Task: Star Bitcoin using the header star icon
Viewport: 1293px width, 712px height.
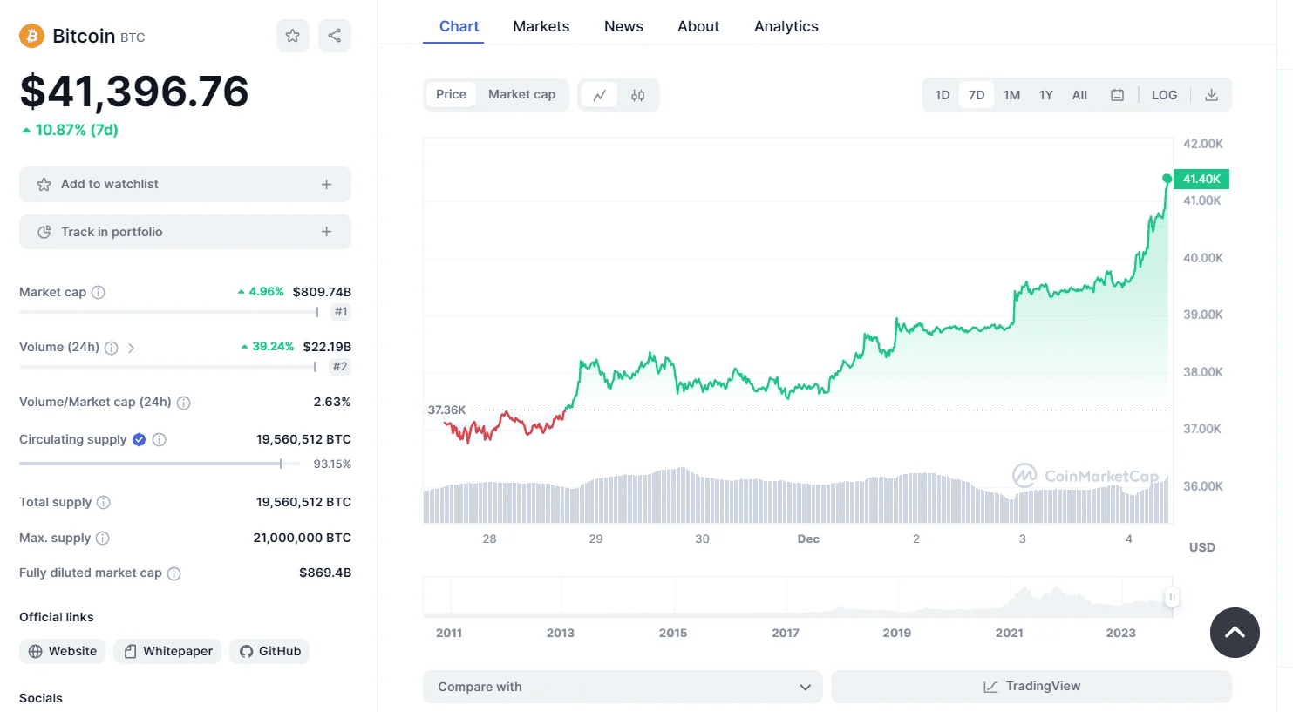Action: [x=293, y=36]
